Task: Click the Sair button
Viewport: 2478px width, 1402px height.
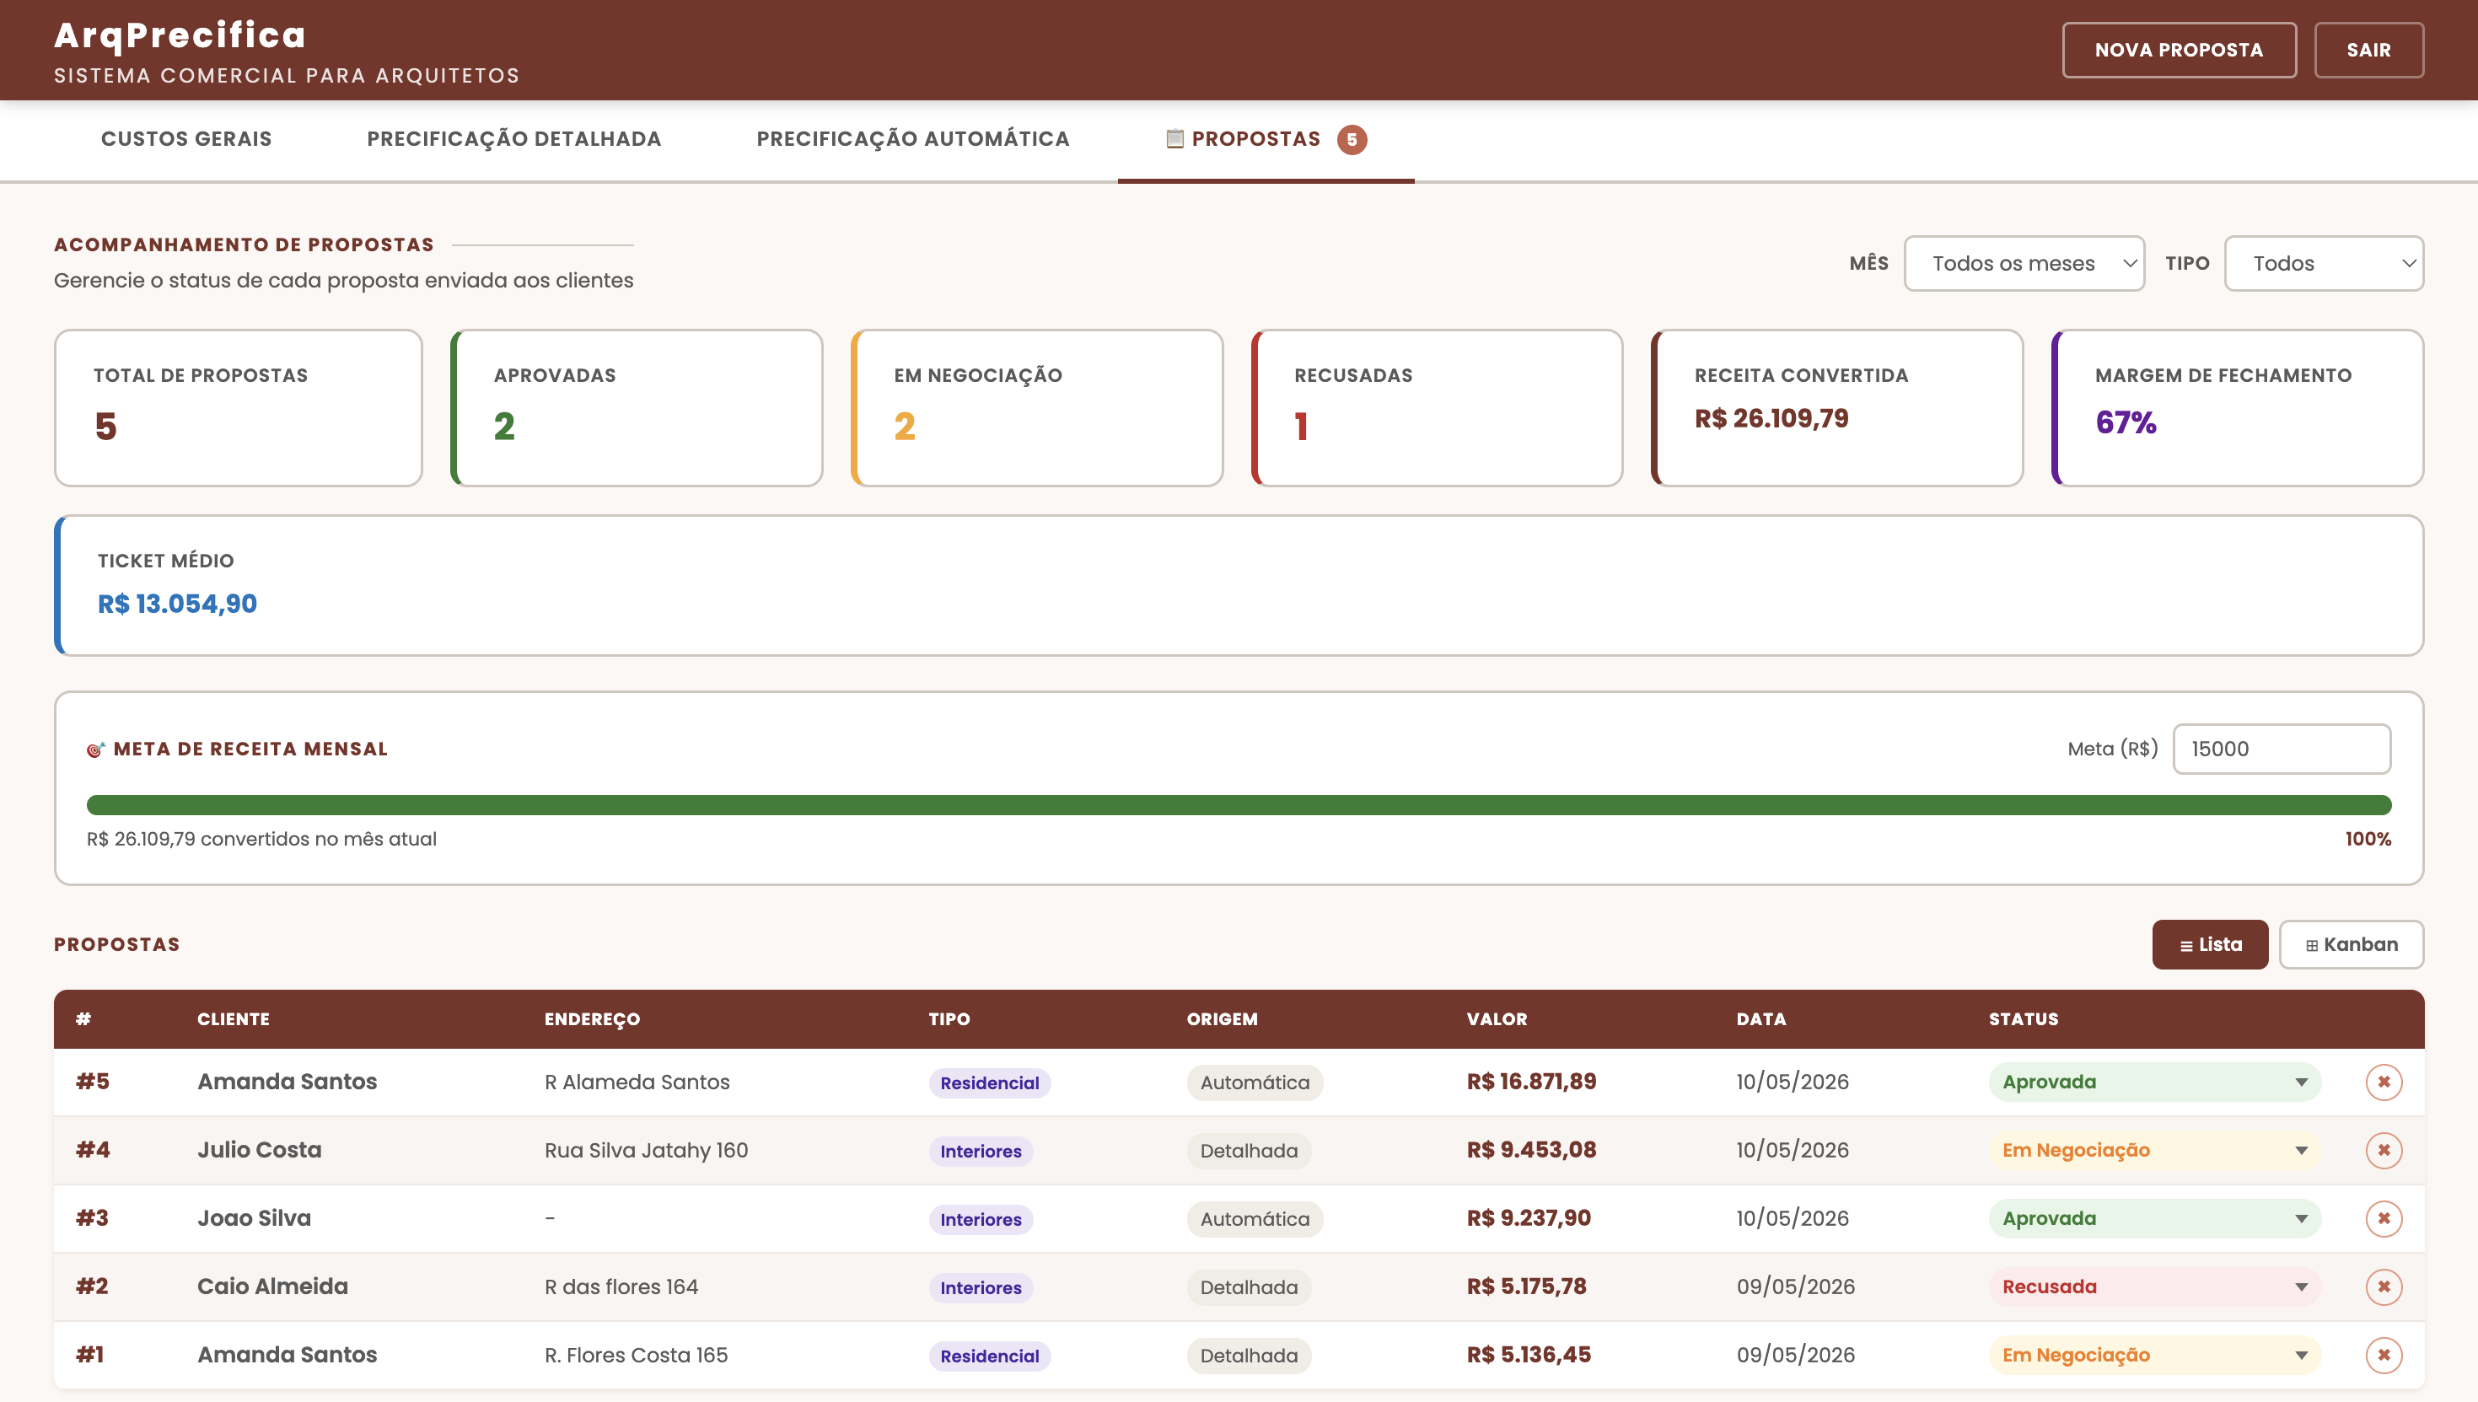Action: [2368, 50]
